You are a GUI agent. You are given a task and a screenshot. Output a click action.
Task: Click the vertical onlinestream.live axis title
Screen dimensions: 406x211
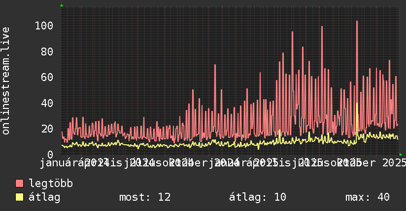pyautogui.click(x=5, y=81)
